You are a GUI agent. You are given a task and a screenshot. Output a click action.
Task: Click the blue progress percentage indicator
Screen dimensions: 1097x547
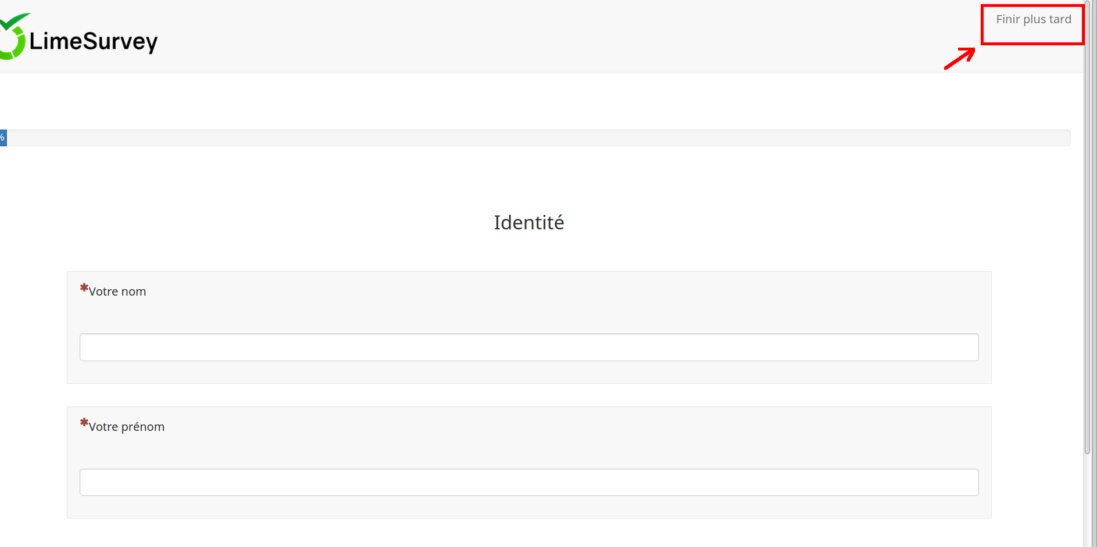[3, 138]
